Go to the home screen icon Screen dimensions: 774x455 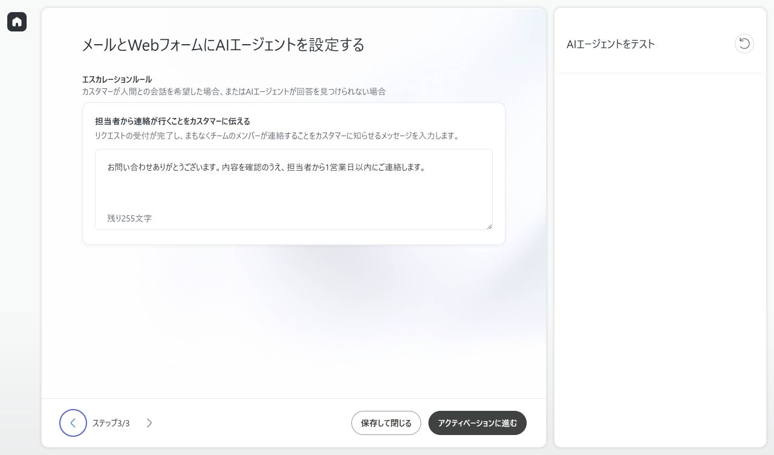click(17, 22)
